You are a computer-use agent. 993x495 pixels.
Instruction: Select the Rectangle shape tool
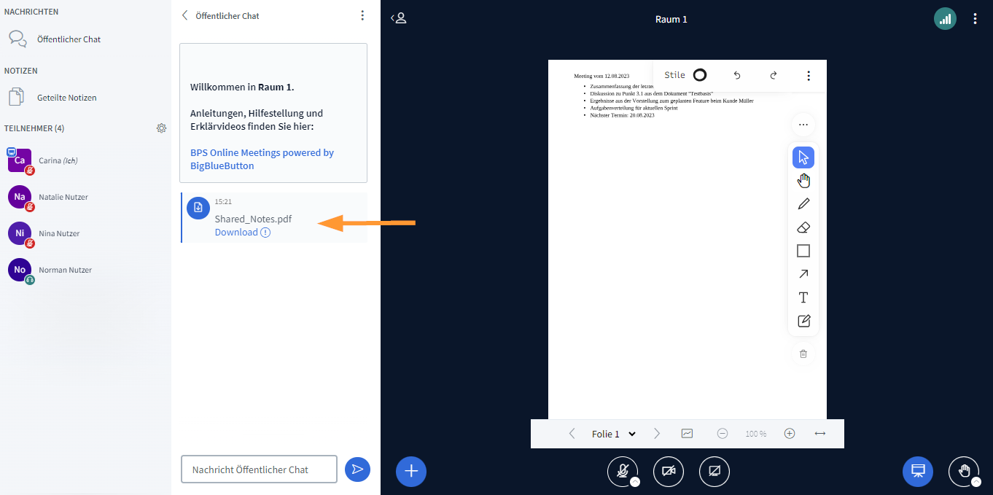803,251
